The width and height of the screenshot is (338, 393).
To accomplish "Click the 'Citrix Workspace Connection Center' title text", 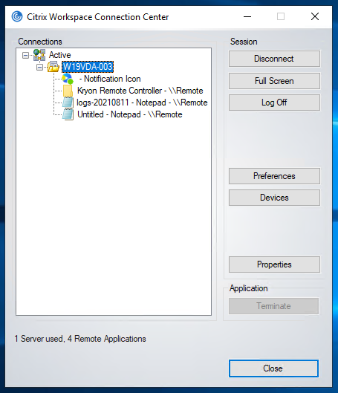I will 98,17.
